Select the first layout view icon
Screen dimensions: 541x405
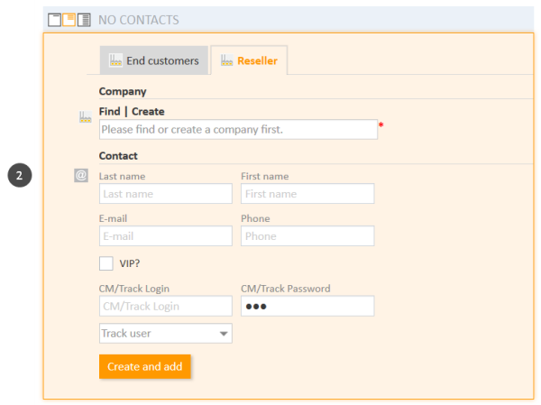pos(54,20)
